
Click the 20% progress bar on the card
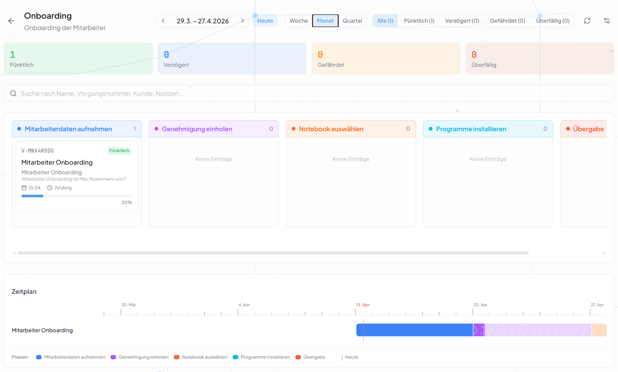pos(76,196)
